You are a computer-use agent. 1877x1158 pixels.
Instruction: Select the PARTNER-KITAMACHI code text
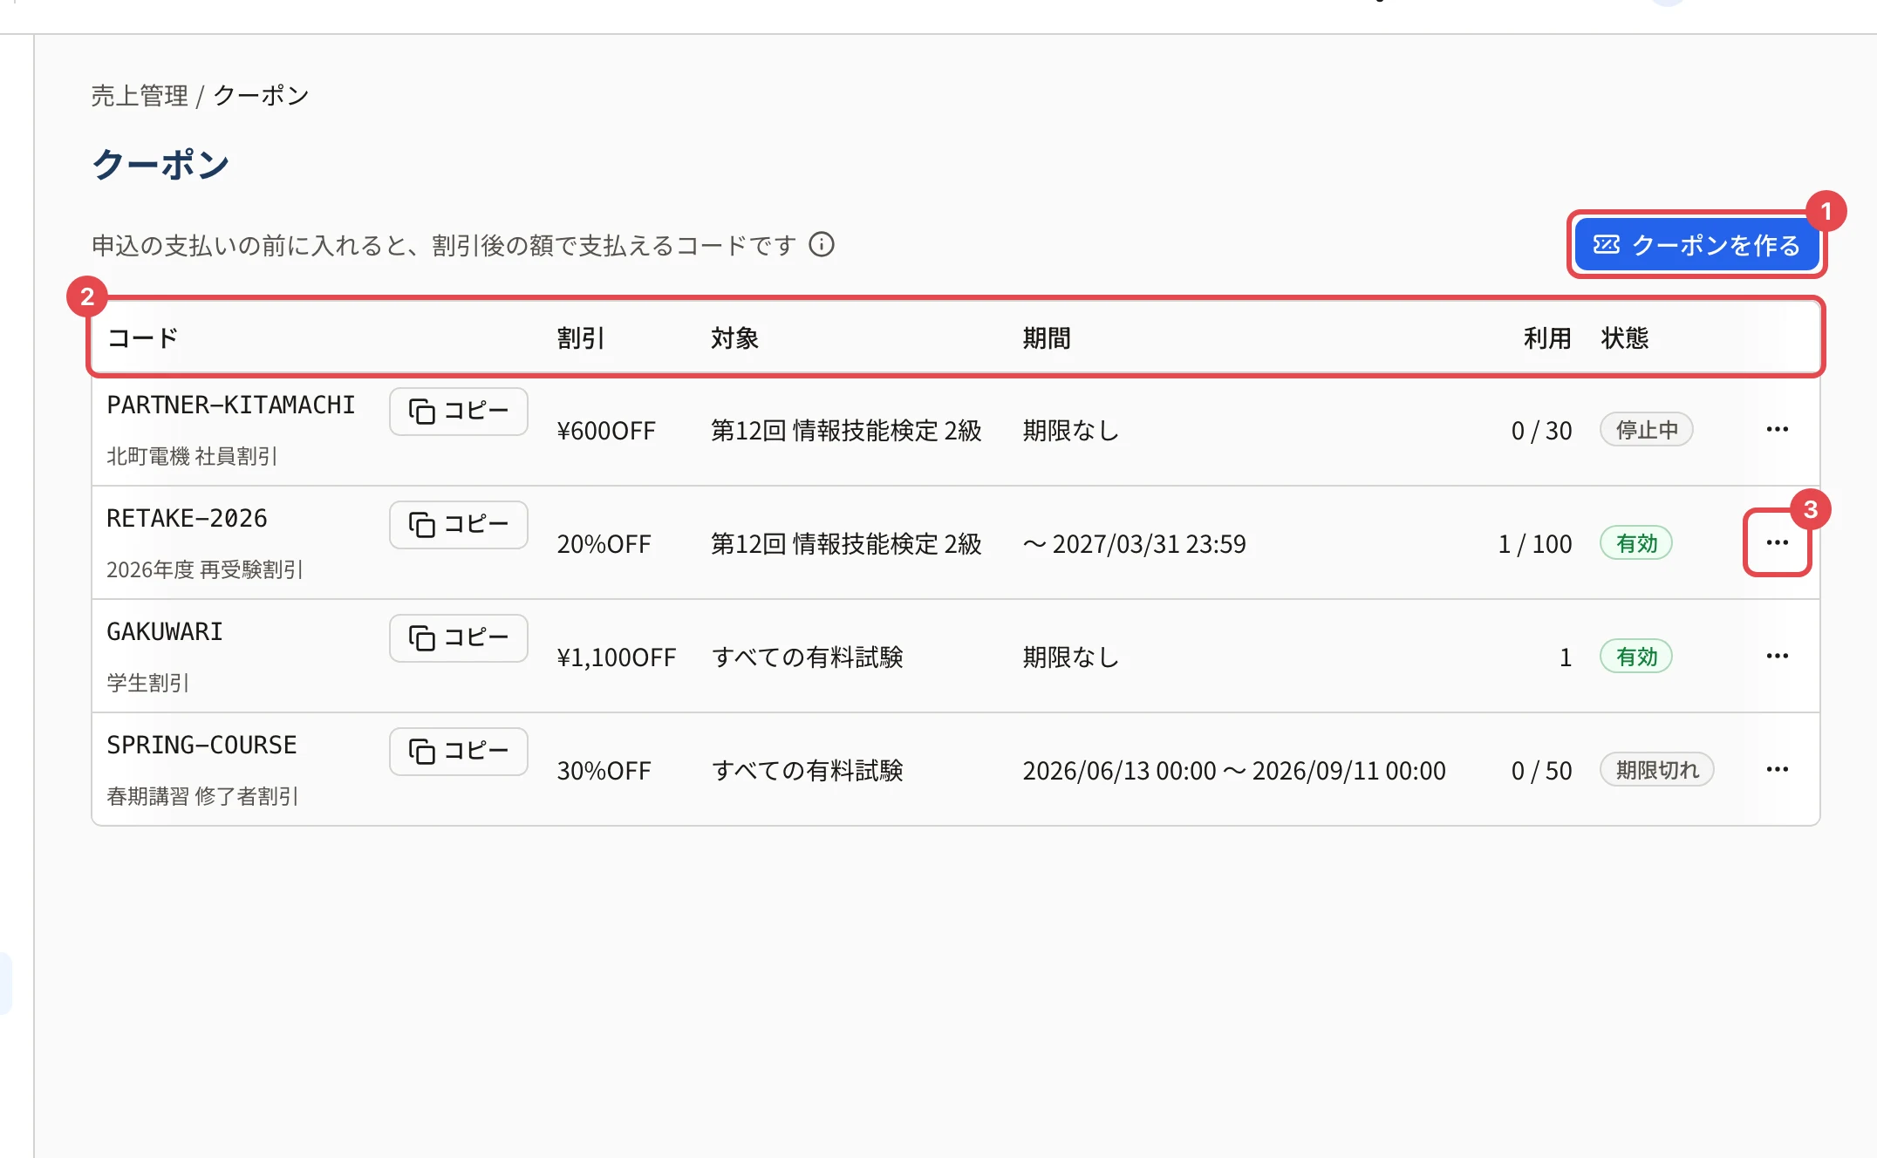tap(230, 405)
